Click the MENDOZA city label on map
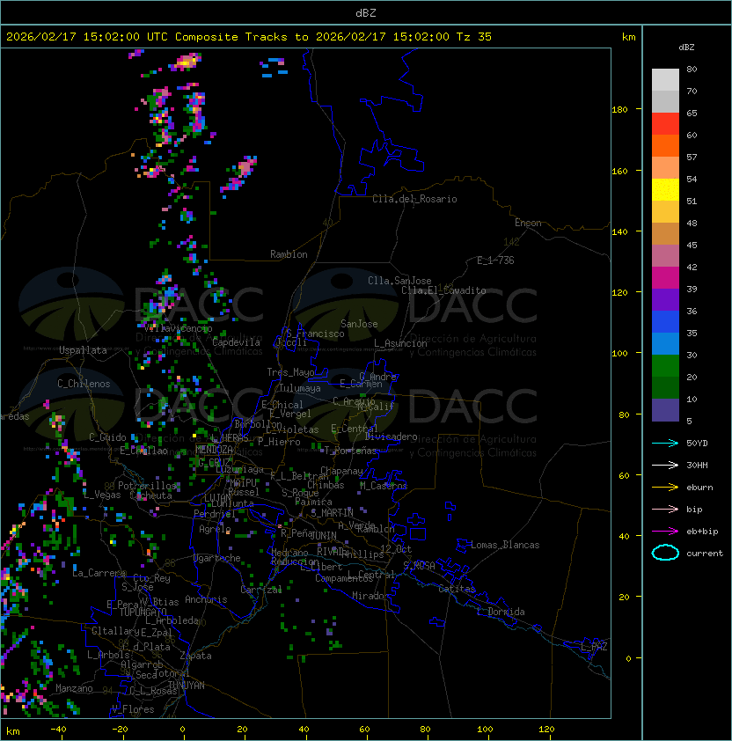This screenshot has height=741, width=732. [214, 449]
